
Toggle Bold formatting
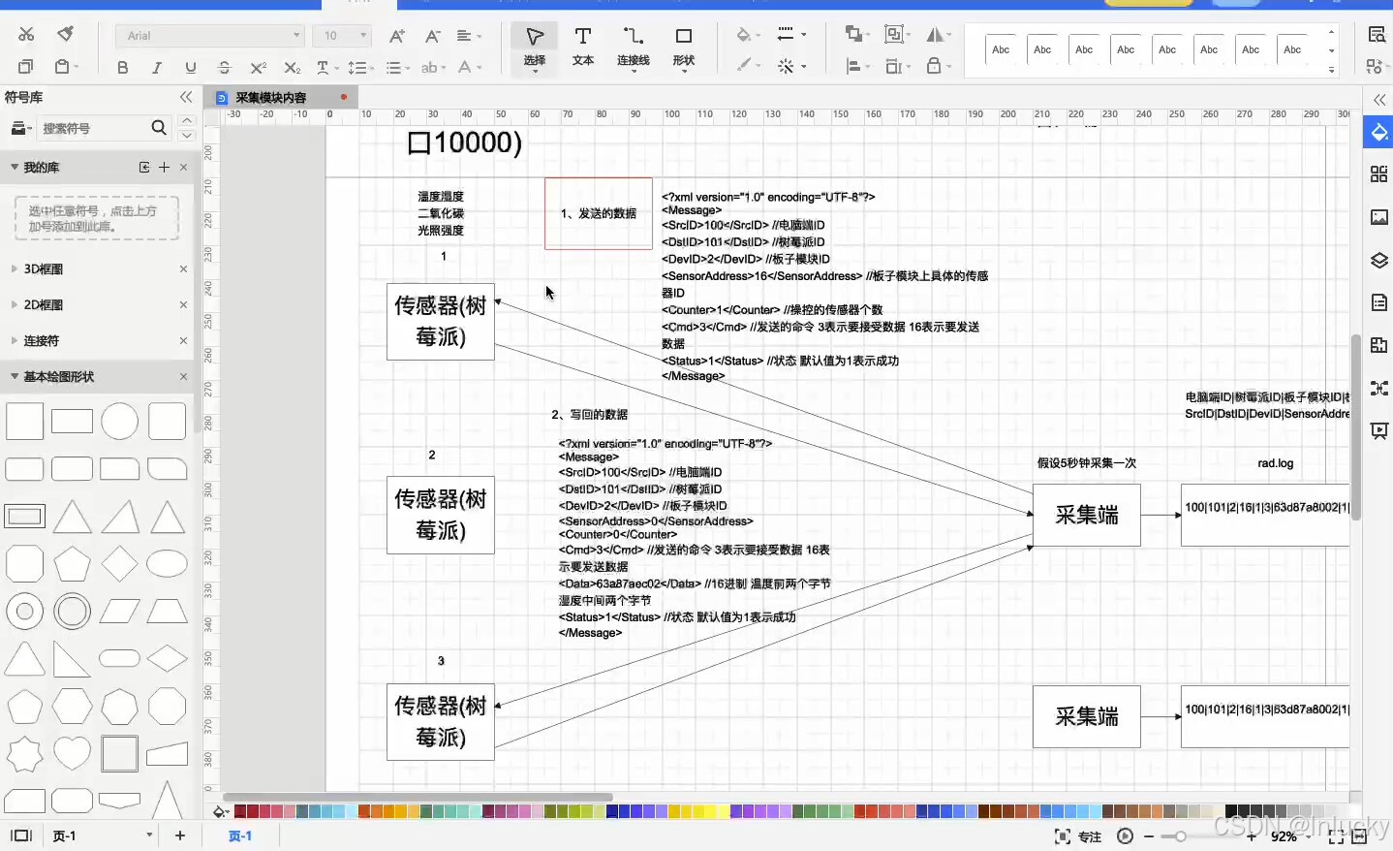tap(122, 67)
